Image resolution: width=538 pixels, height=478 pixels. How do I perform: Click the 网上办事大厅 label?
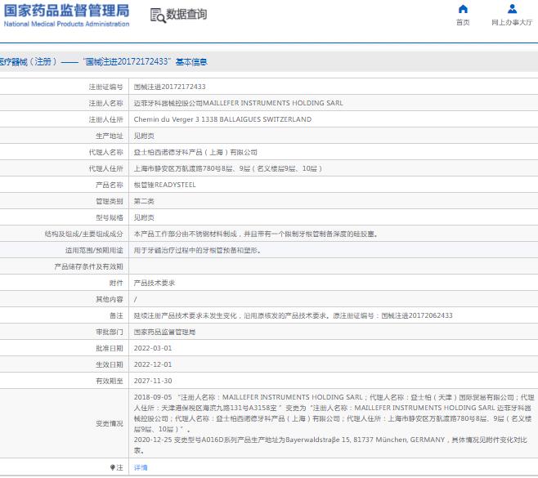tap(512, 22)
